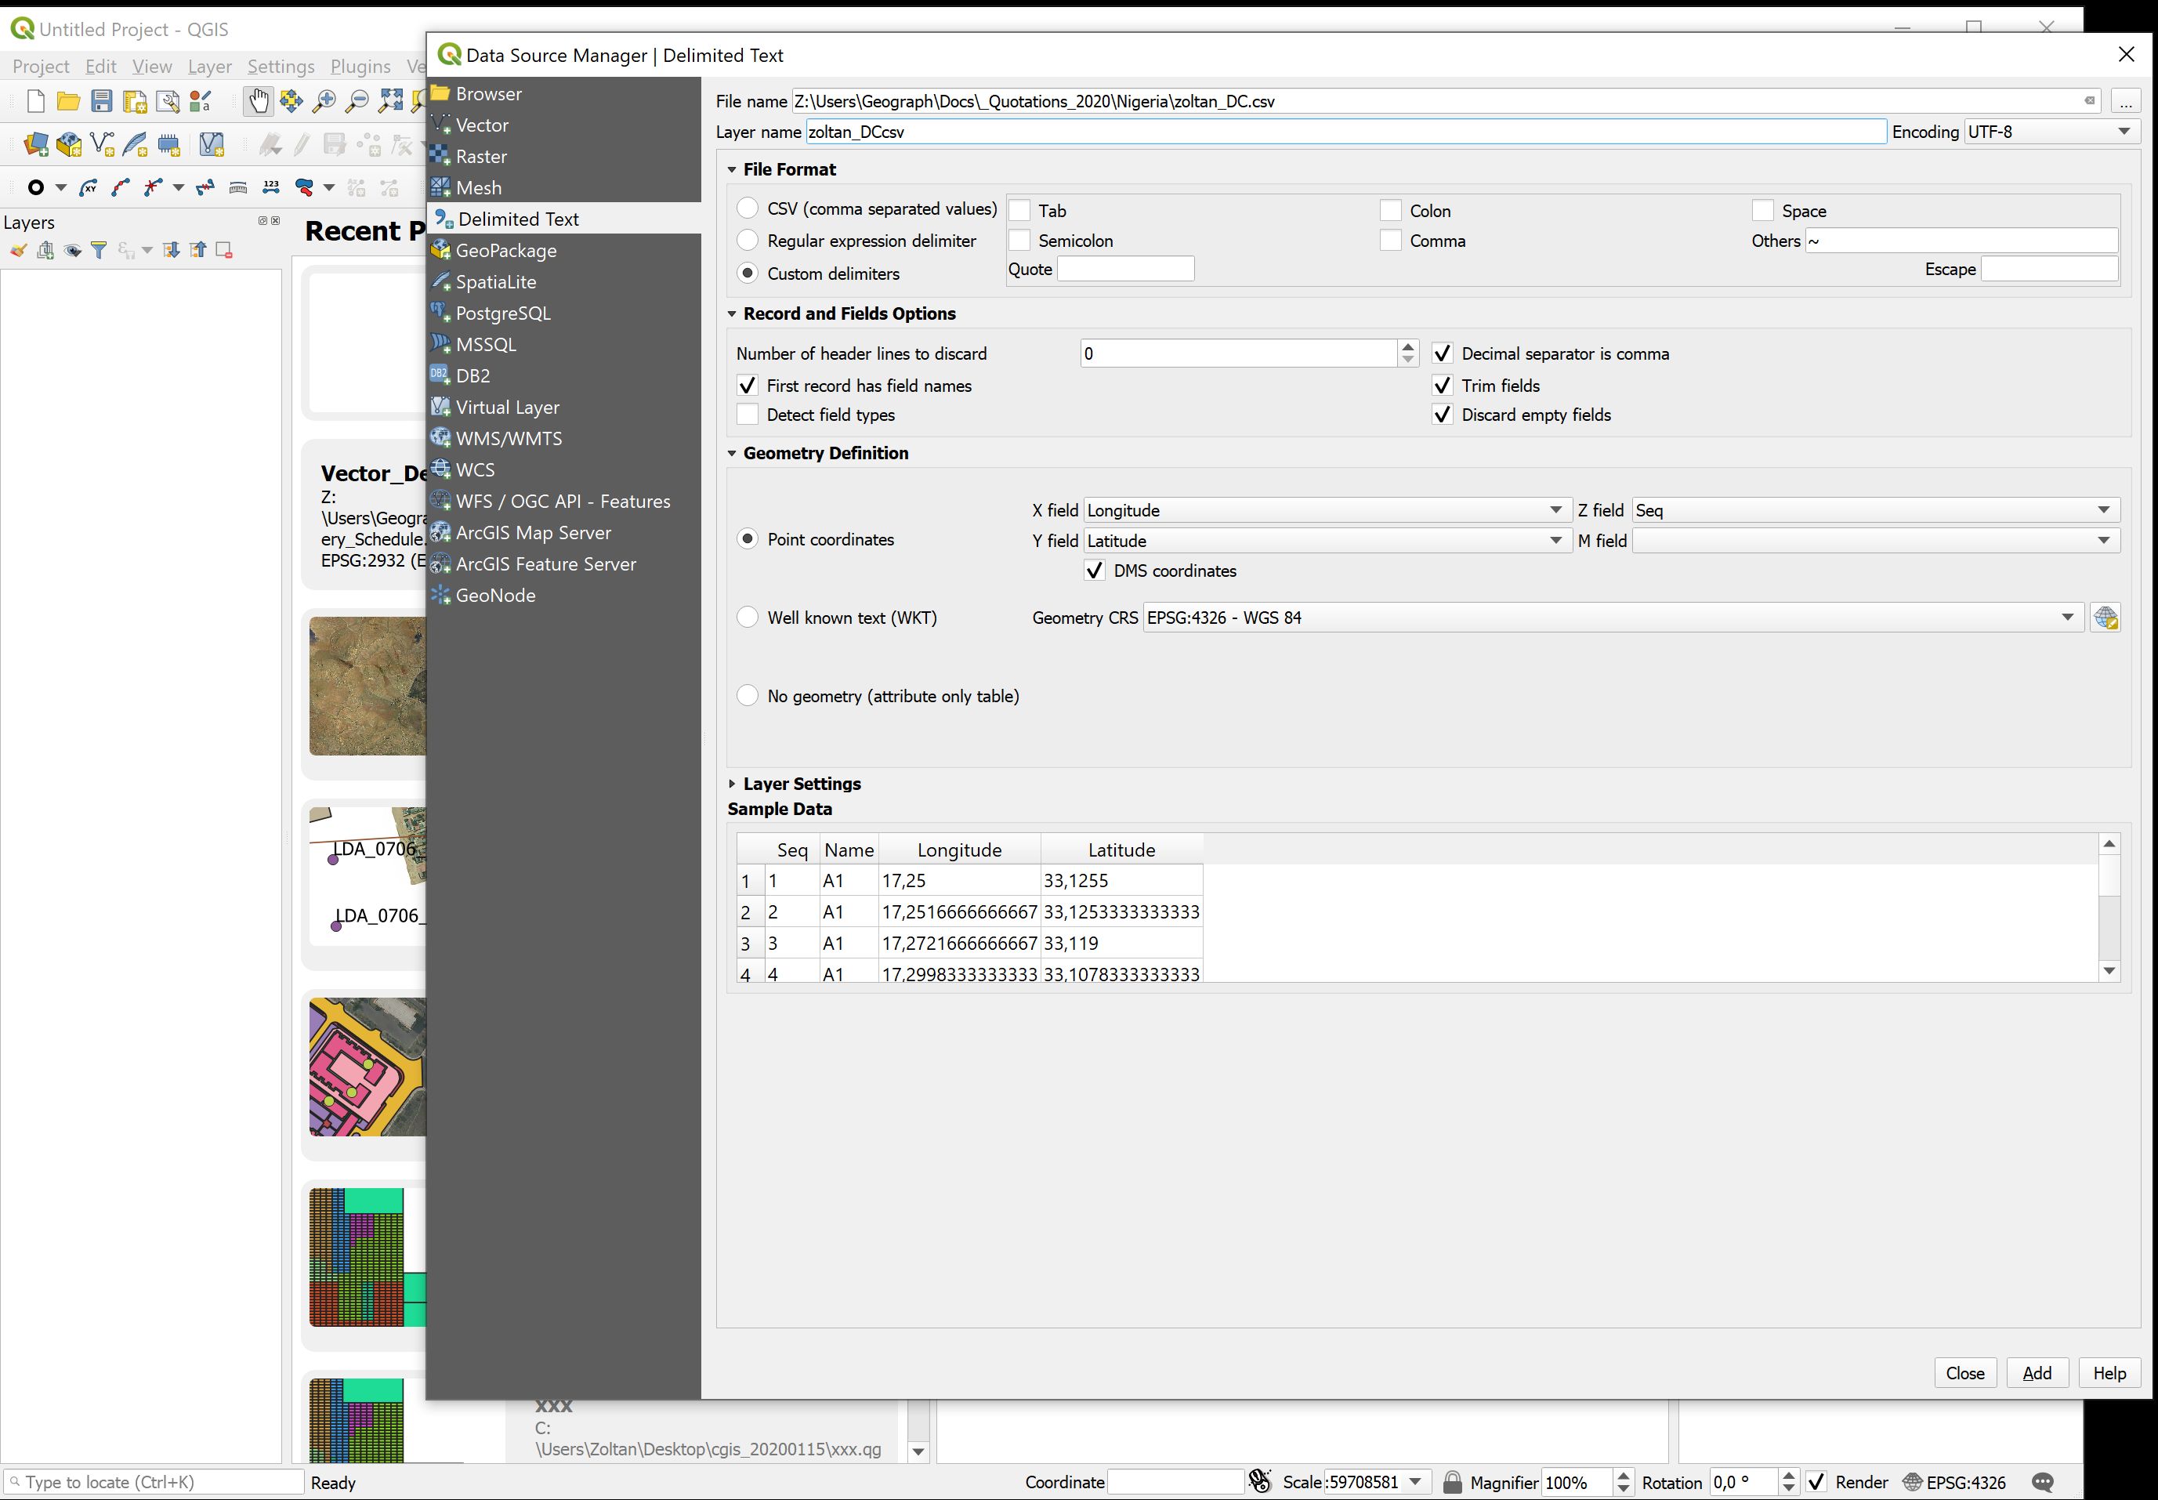Open the Add Vector Layer tool
The width and height of the screenshot is (2158, 1500).
point(36,143)
